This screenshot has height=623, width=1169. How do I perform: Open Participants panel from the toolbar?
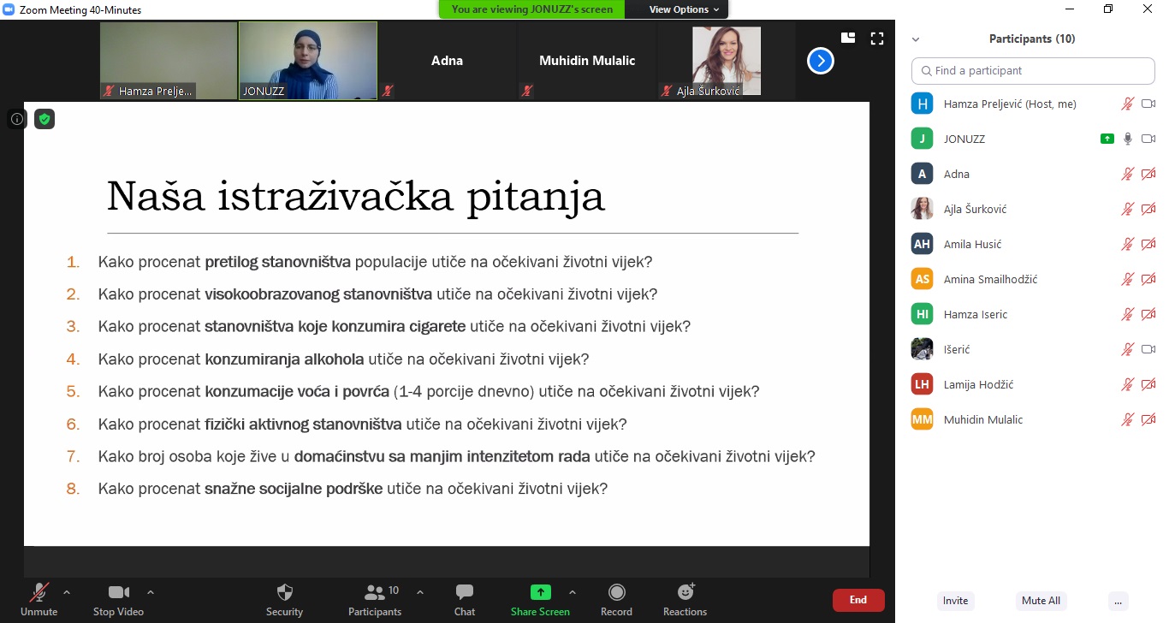[x=375, y=592]
